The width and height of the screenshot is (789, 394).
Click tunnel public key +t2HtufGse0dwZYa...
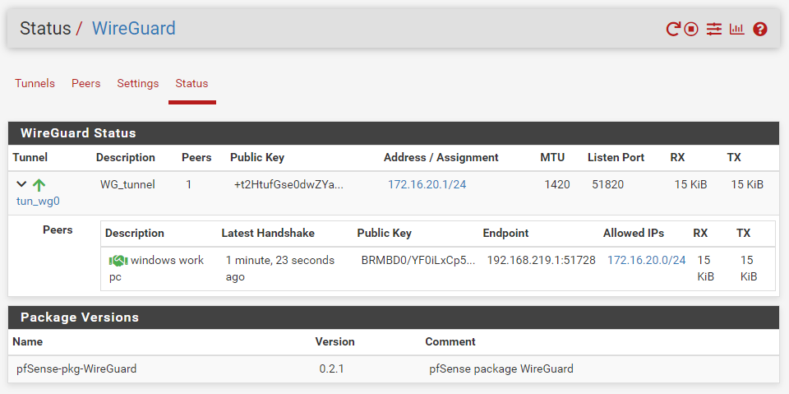coord(288,184)
